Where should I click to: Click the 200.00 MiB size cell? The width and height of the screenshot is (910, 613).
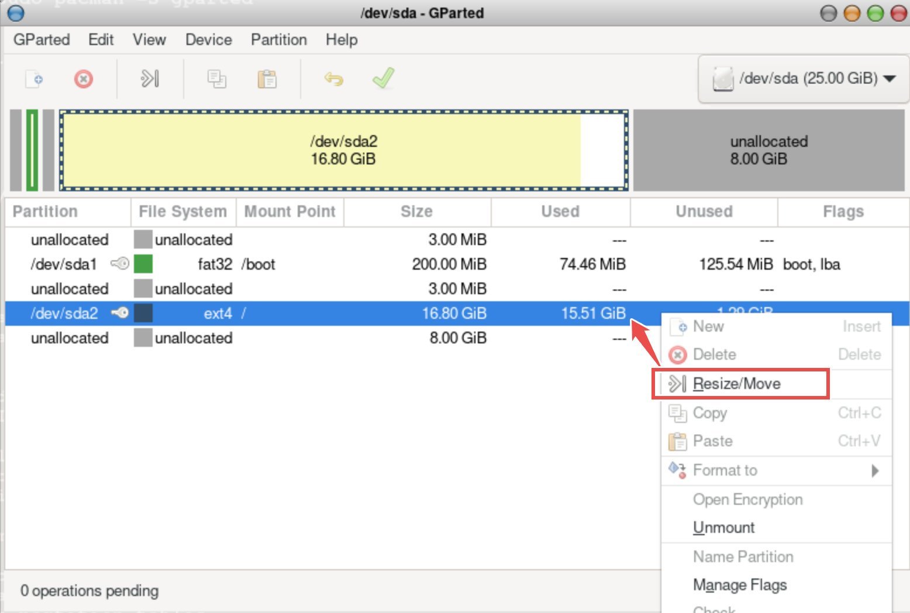449,264
